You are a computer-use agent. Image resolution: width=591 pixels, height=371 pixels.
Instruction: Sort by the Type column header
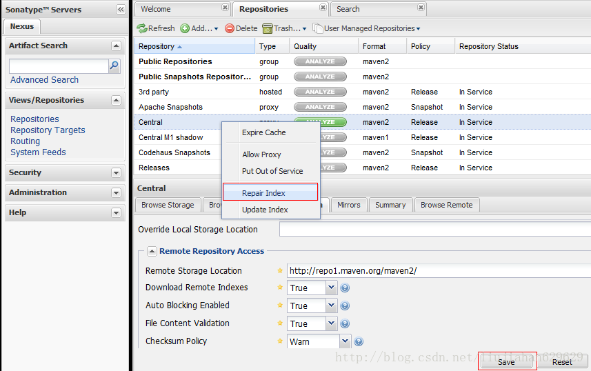click(x=272, y=46)
